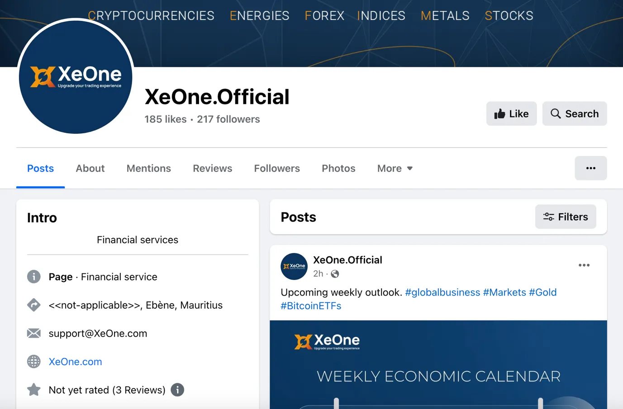Click the thumbs-up Like button
This screenshot has width=623, height=409.
511,113
